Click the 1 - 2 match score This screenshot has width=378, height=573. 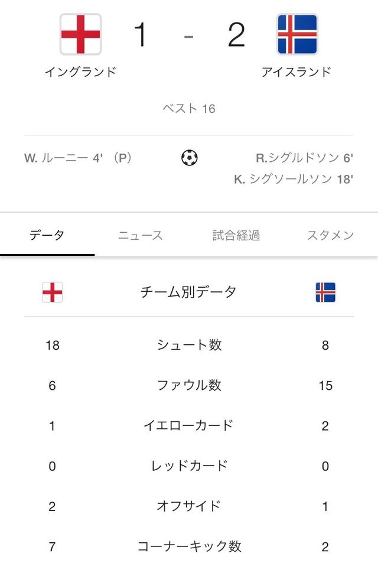click(189, 35)
